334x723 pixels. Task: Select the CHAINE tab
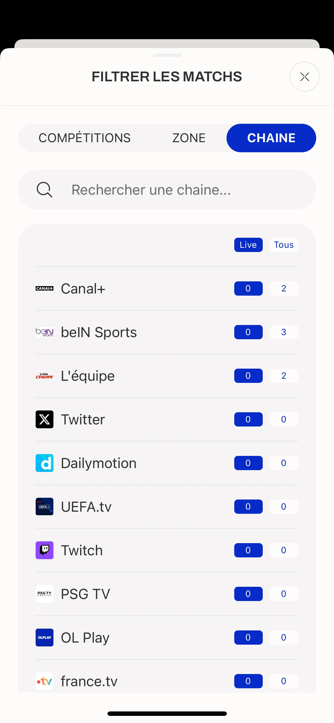pos(271,138)
